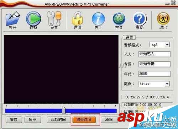Open a video file with 打开 icon
Viewport: 178px width, 129px height.
pyautogui.click(x=13, y=20)
